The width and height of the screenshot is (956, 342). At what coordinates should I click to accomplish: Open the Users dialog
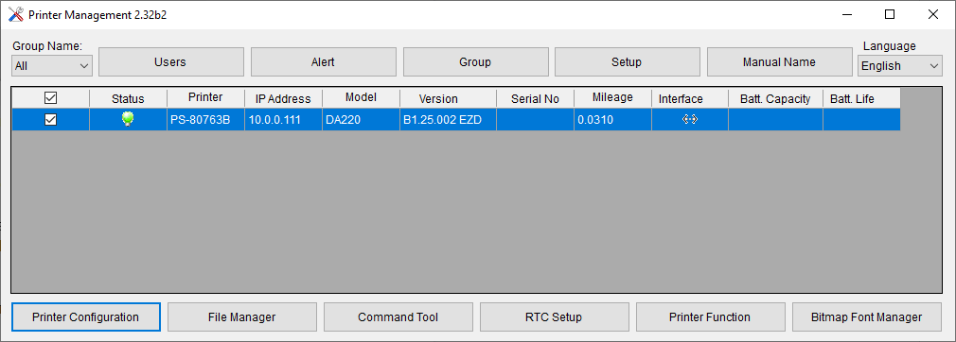[x=170, y=62]
